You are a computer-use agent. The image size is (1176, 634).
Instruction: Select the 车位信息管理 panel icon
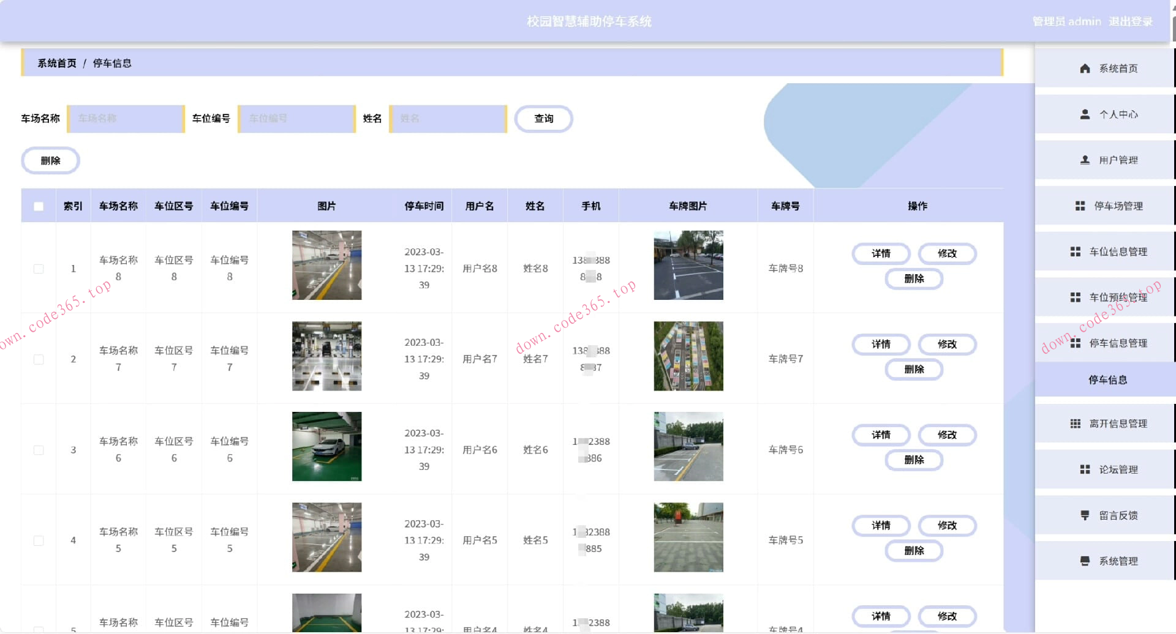click(x=1076, y=251)
